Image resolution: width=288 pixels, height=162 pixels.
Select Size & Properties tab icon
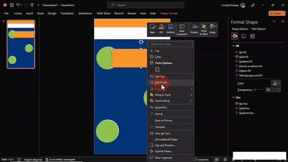click(252, 36)
